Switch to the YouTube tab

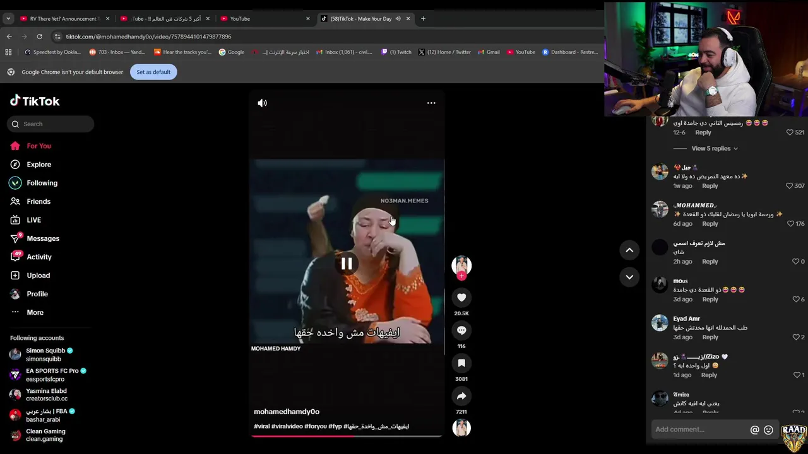point(265,19)
